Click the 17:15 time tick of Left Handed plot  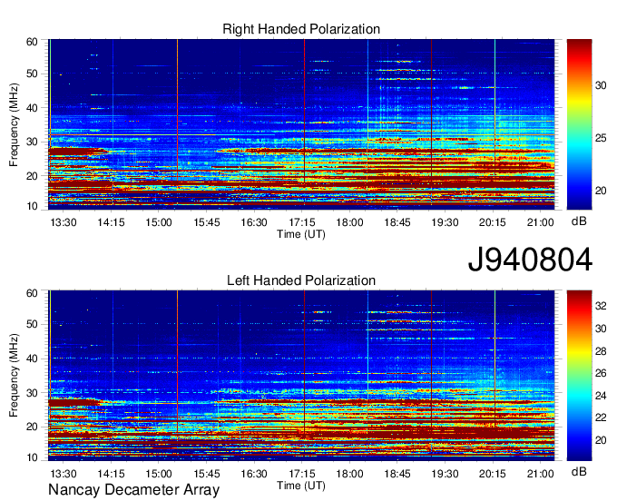click(302, 474)
